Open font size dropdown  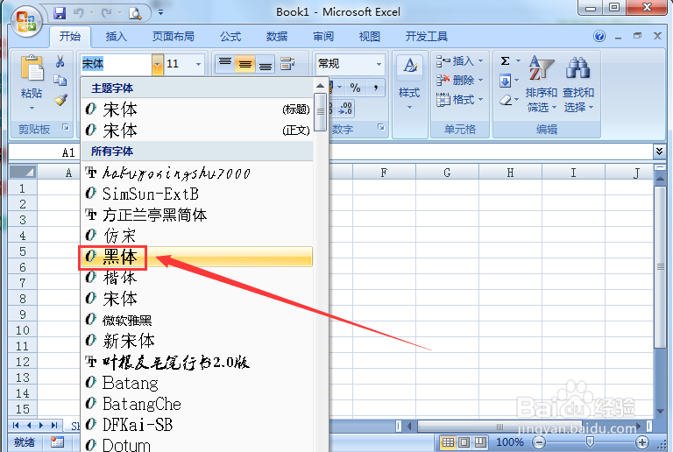tap(198, 64)
